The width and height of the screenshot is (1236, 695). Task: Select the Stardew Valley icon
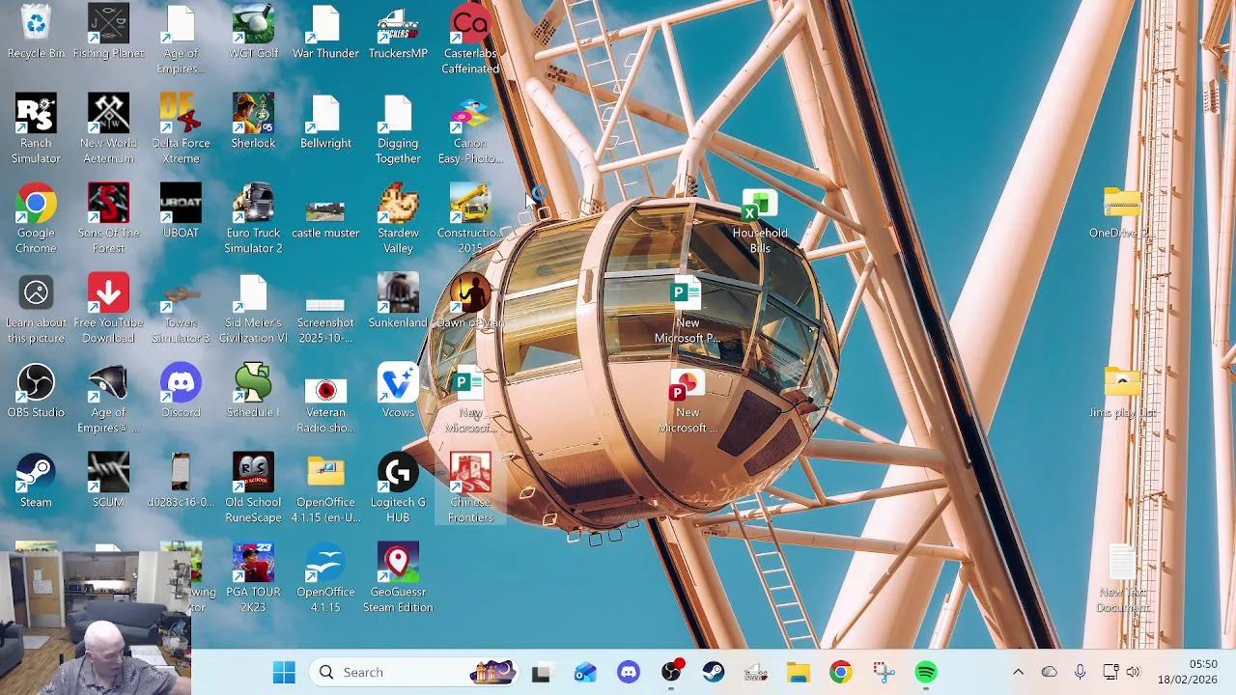coord(398,219)
